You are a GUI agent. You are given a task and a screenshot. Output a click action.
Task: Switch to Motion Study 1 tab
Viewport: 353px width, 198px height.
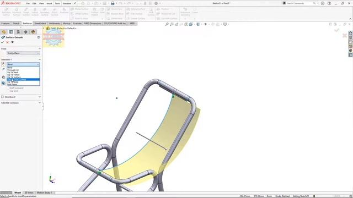point(44,193)
